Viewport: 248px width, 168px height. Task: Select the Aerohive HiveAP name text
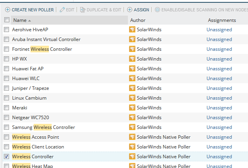click(x=30, y=30)
